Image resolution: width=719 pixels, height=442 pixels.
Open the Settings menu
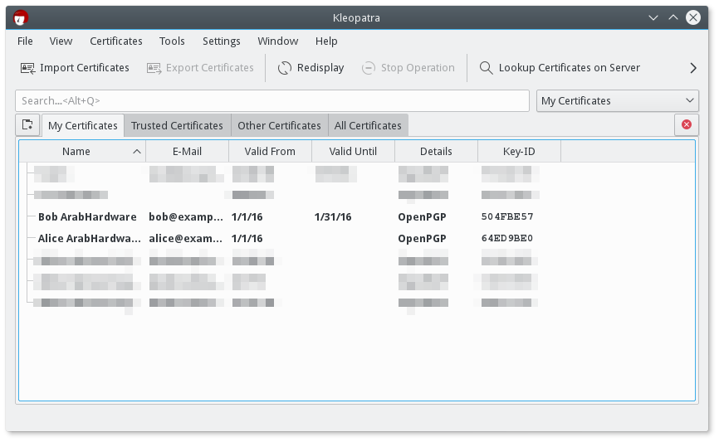click(x=222, y=41)
